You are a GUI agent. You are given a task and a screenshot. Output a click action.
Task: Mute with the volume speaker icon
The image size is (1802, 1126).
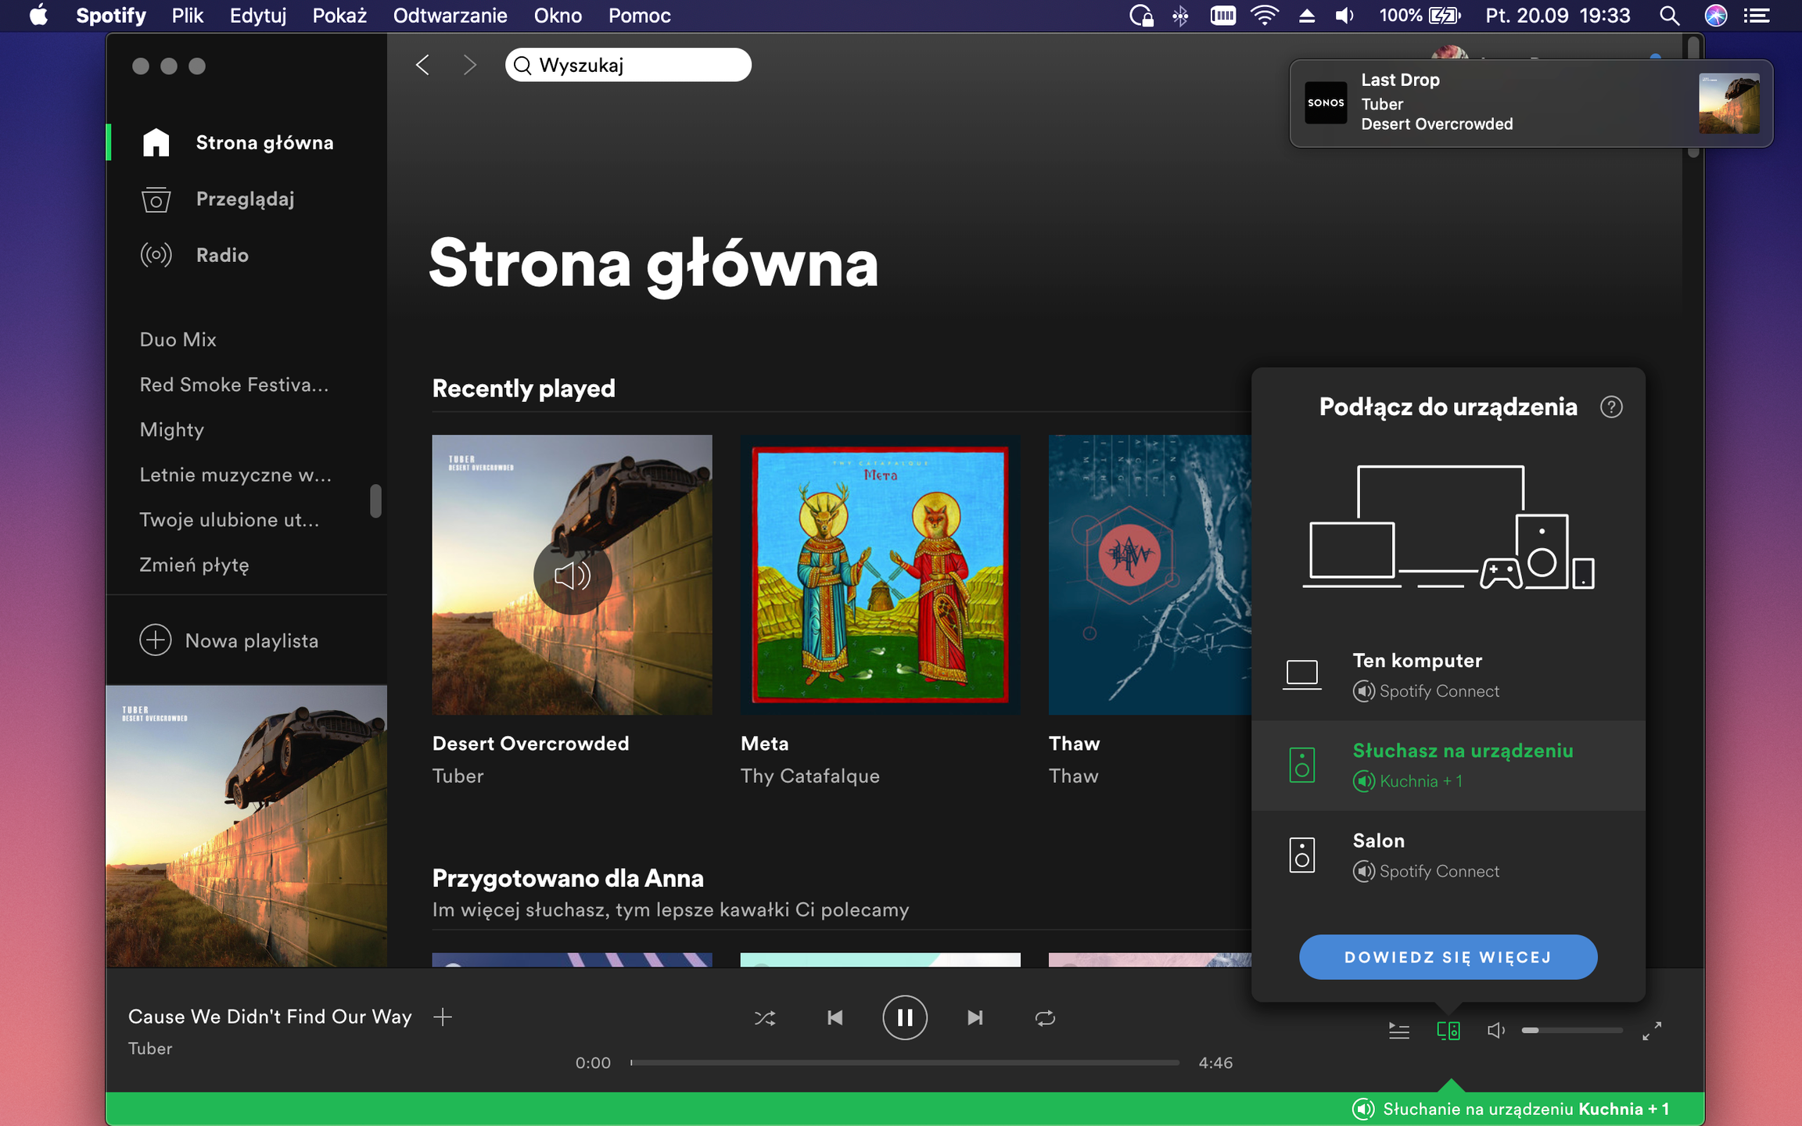[1496, 1031]
